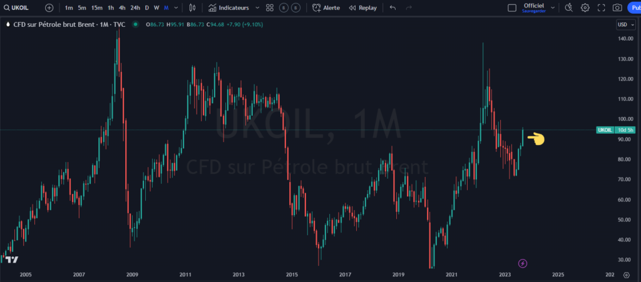Click the chart axis settings icon at bottom right

pyautogui.click(x=627, y=274)
